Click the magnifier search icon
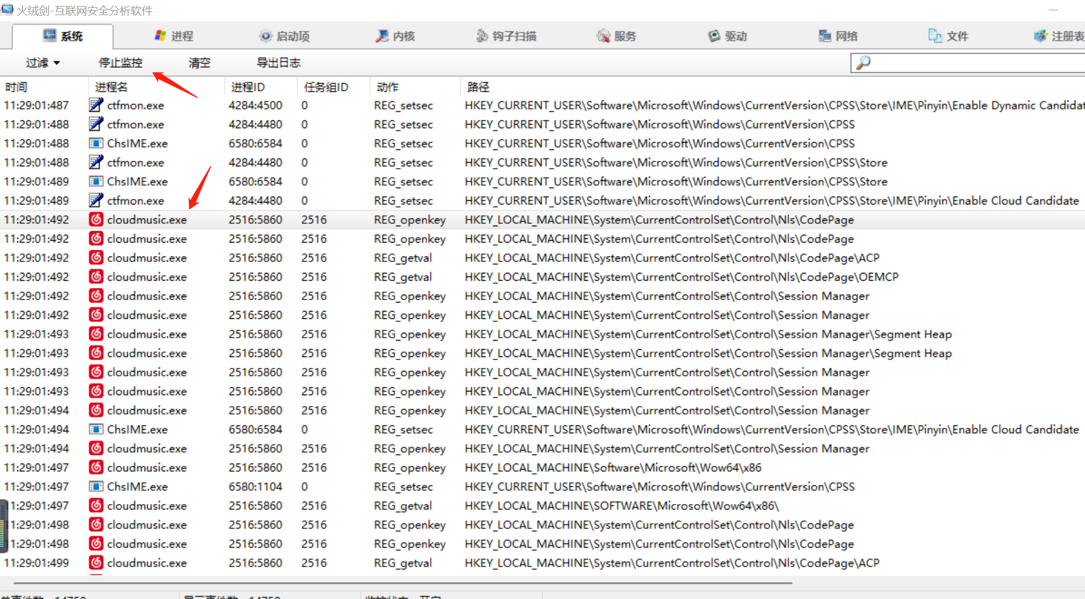 [x=864, y=63]
